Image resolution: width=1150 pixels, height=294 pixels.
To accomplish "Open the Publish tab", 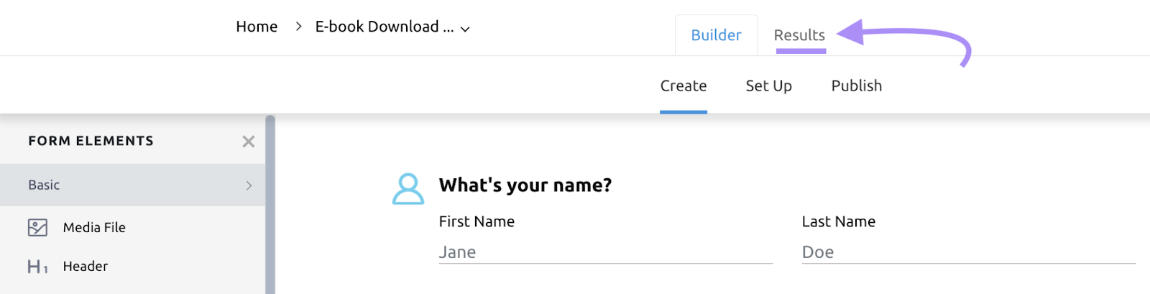I will [x=856, y=86].
